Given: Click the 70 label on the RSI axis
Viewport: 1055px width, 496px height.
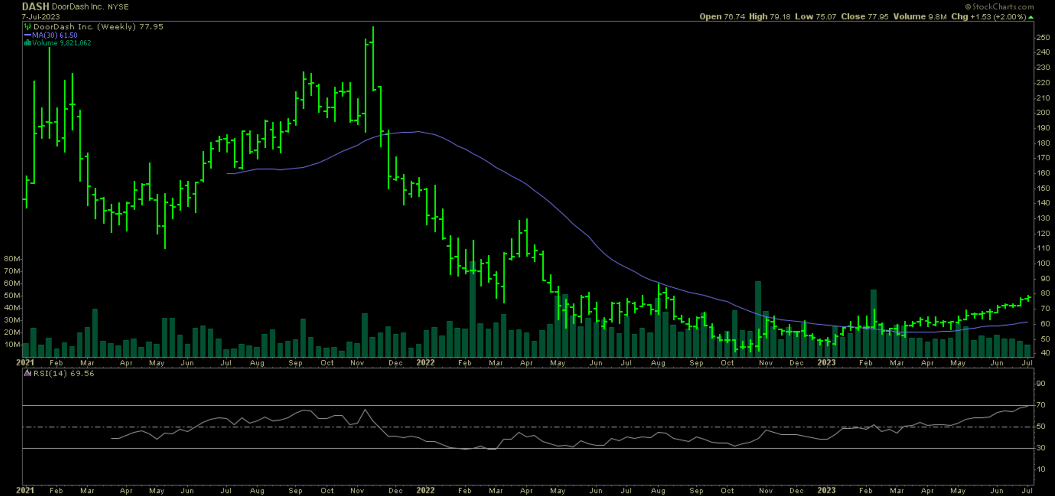Looking at the screenshot, I should [1041, 405].
